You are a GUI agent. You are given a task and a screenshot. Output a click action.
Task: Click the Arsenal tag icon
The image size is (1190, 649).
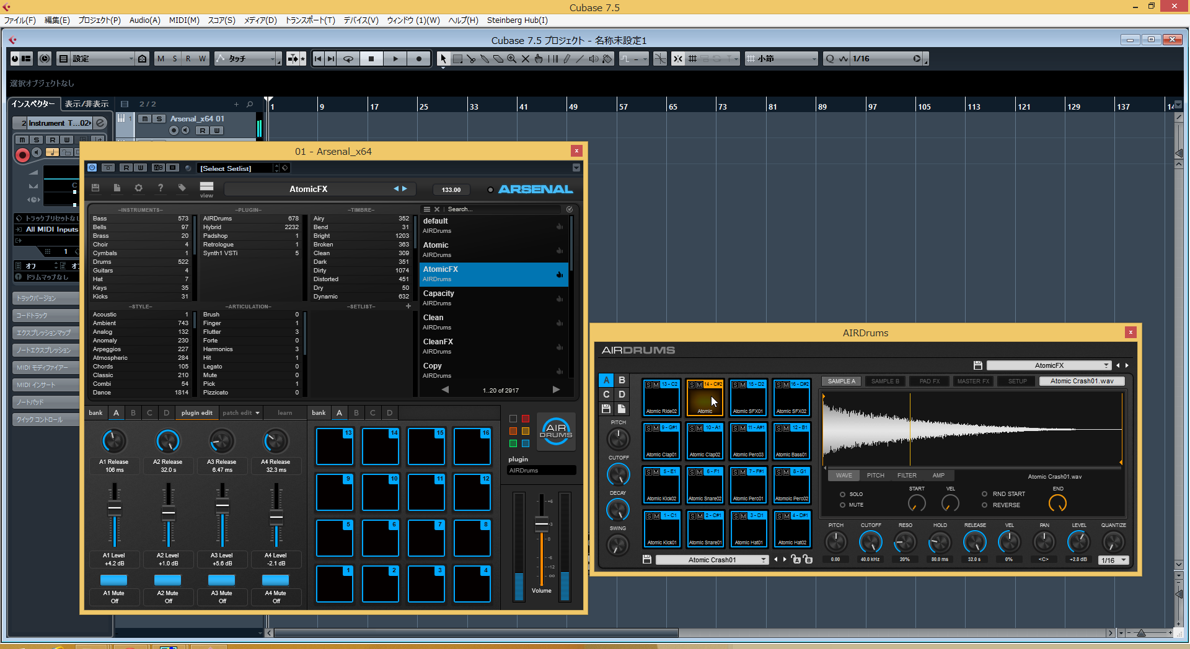(x=182, y=188)
